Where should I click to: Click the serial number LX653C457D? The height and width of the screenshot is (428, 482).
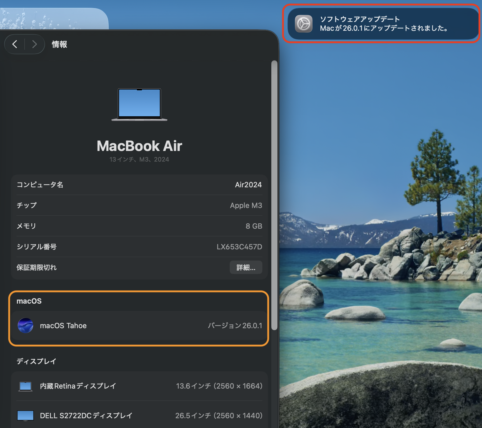point(239,247)
